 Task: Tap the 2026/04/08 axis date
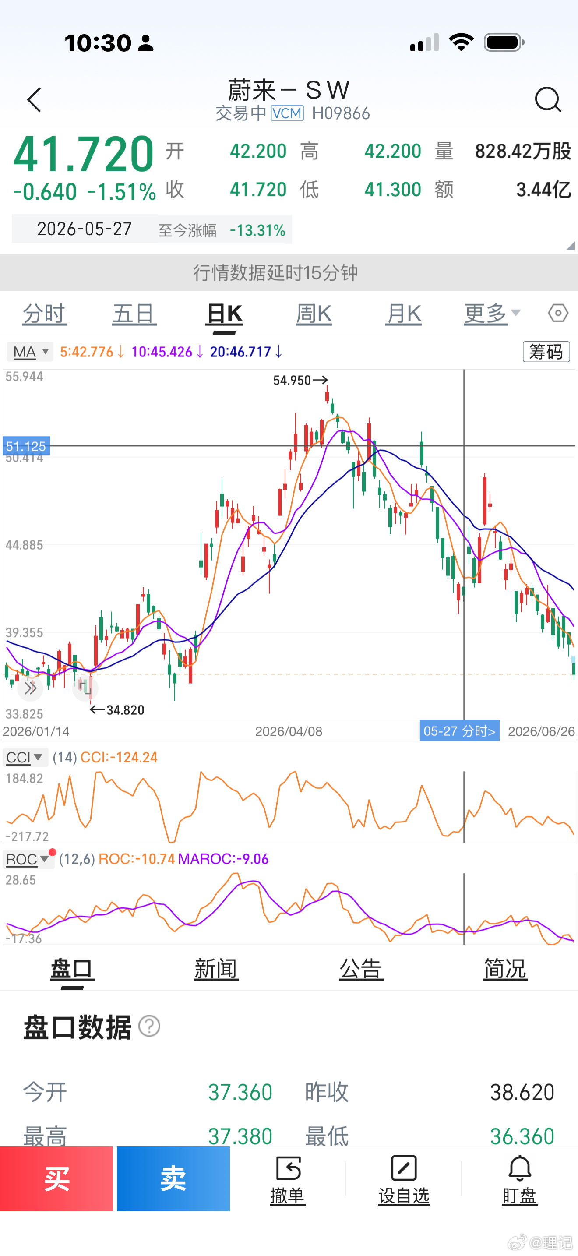pos(289,731)
